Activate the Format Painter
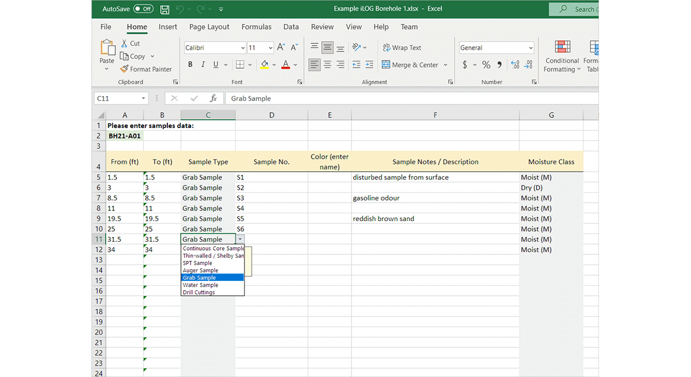The height and width of the screenshot is (377, 691). point(146,69)
